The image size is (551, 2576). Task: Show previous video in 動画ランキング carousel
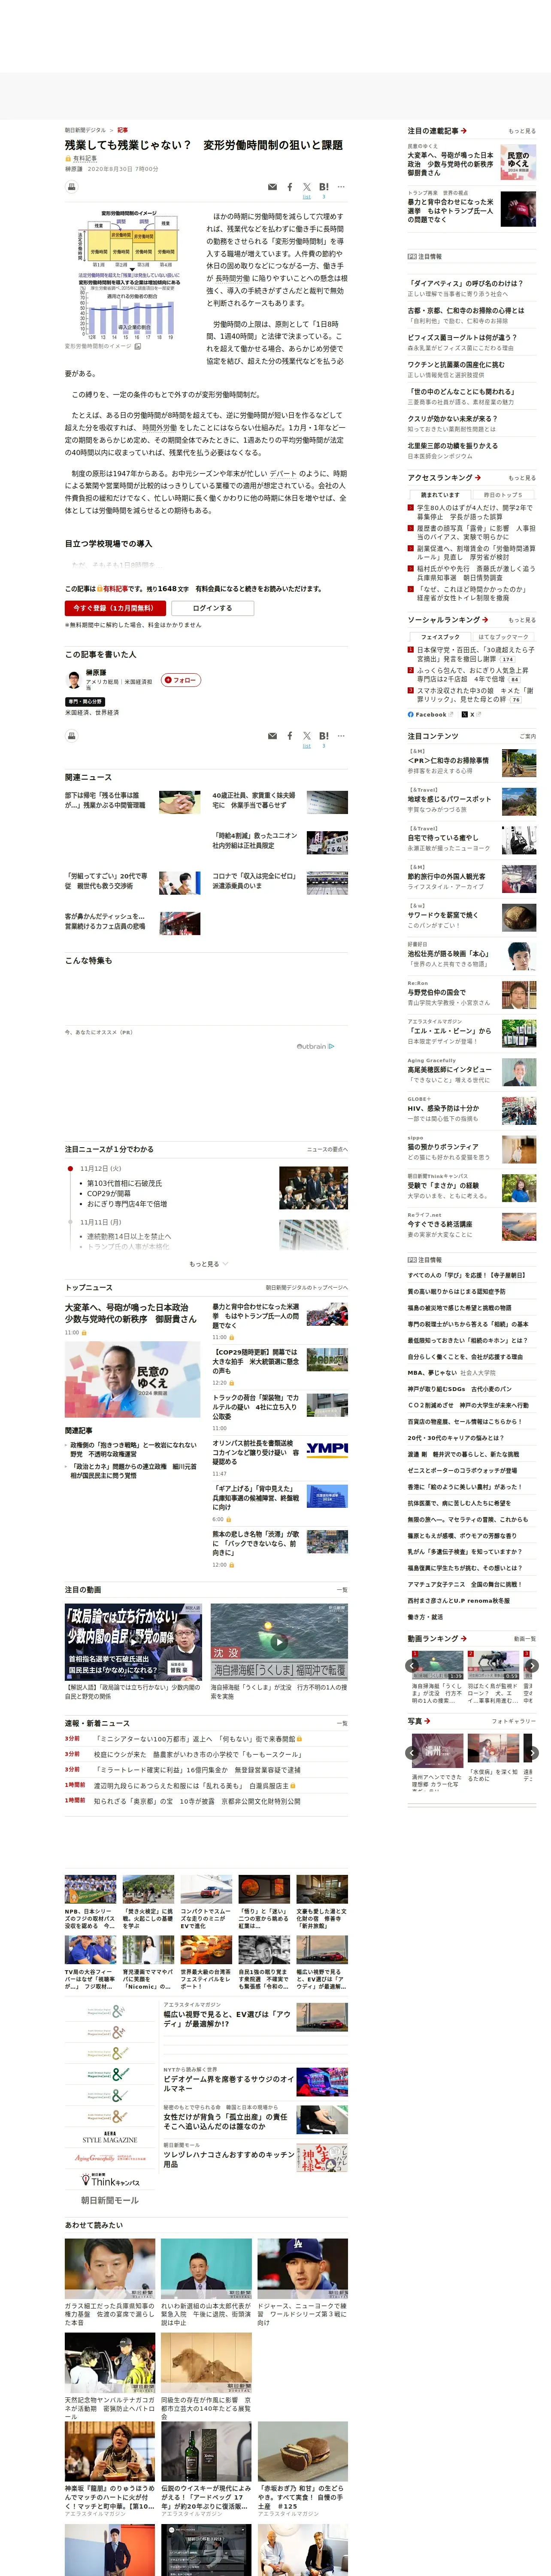pyautogui.click(x=412, y=1666)
